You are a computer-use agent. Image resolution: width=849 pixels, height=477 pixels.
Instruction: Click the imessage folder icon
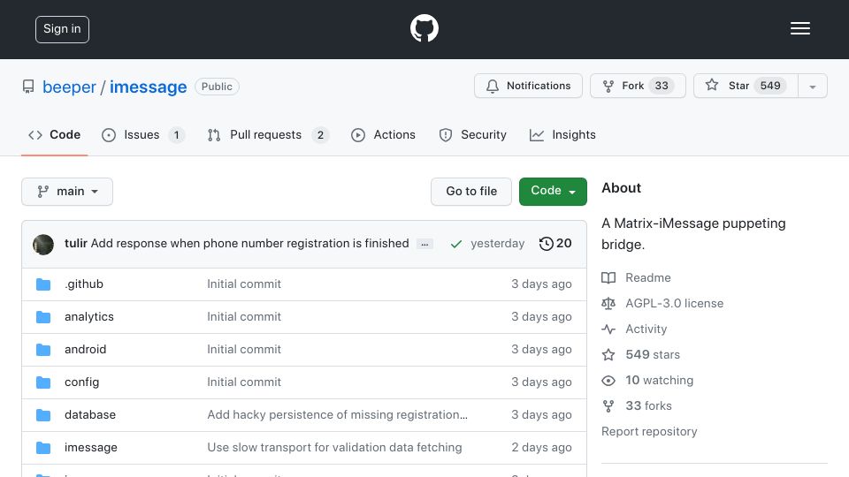click(43, 448)
